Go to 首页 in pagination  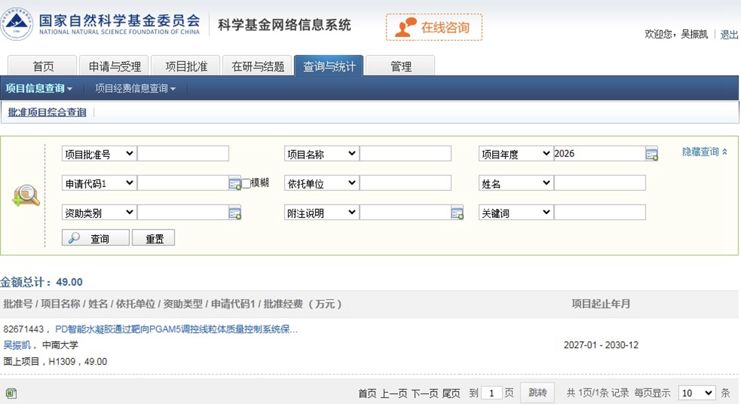367,393
